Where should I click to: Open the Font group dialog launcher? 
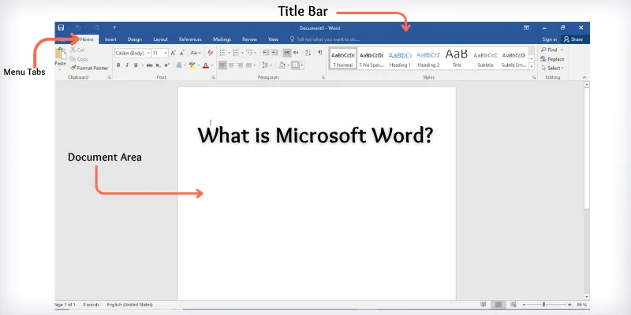[213, 77]
